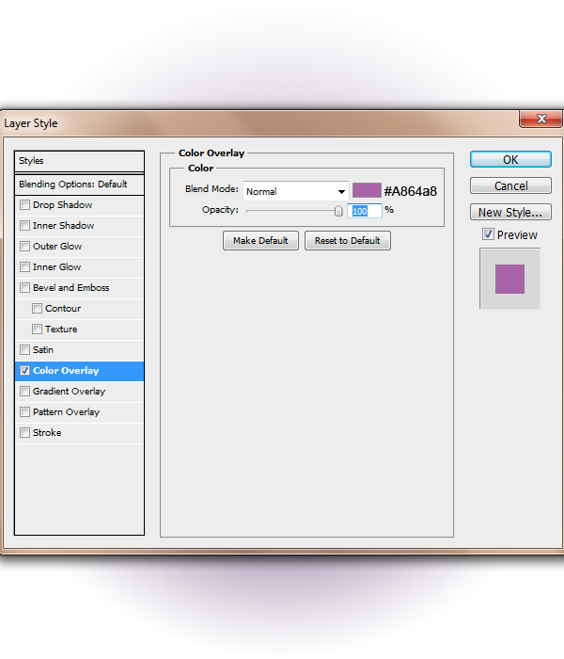Check the Inner Glow box
564x659 pixels.
tap(24, 266)
